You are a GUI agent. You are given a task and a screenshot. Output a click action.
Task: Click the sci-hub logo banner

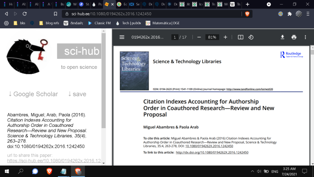[79, 51]
